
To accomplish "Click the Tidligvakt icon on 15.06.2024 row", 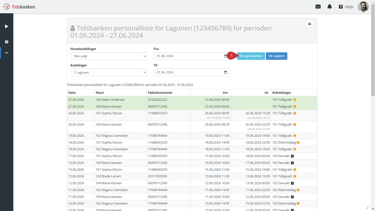I will [x=294, y=170].
